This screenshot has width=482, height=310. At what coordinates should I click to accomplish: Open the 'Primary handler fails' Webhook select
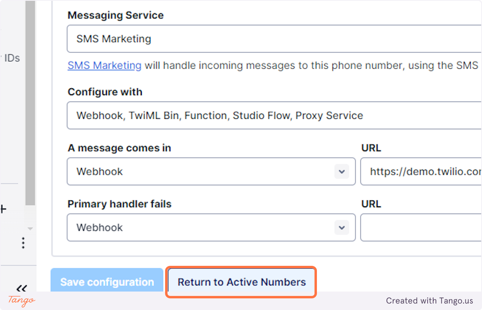[x=211, y=228]
